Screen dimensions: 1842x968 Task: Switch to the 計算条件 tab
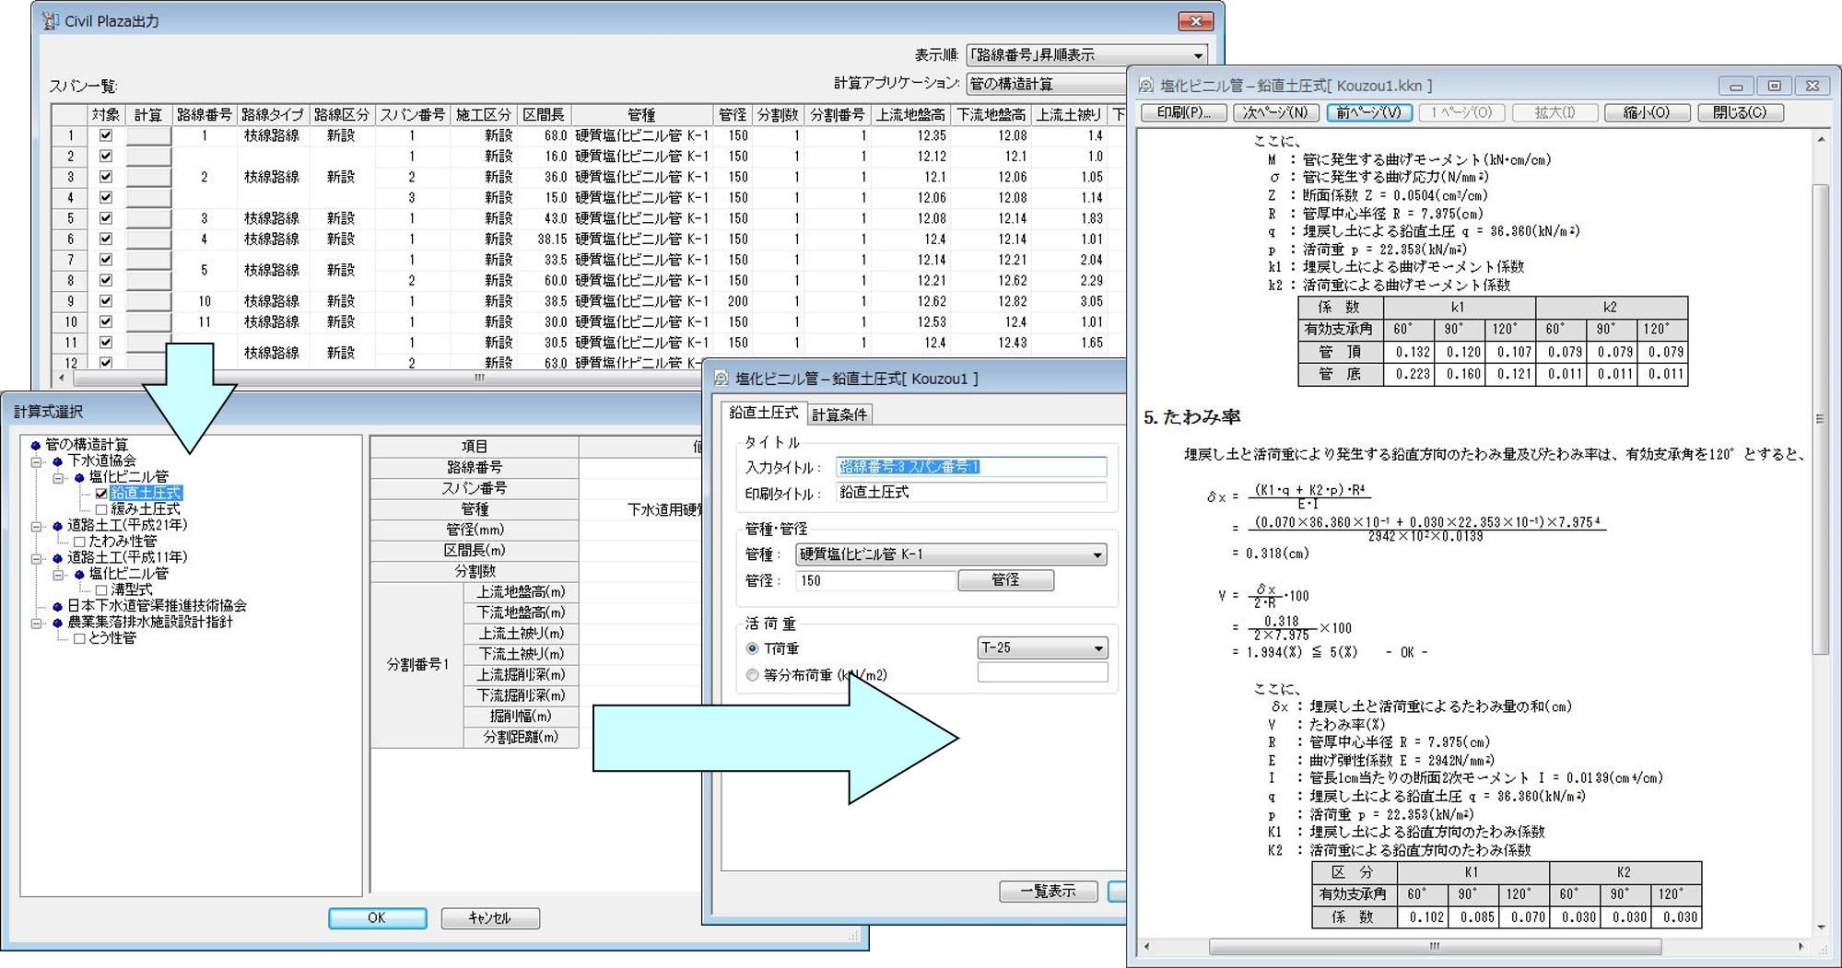[x=839, y=414]
